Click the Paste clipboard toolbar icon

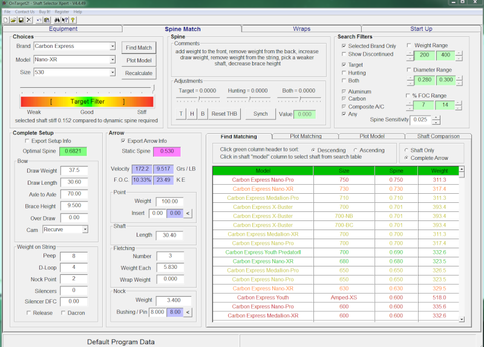click(x=47, y=20)
